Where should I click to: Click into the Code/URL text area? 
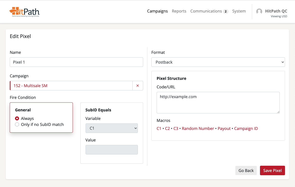tap(218, 102)
